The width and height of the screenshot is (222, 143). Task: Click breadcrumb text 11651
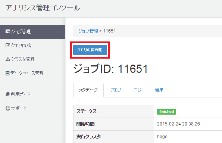coord(109,31)
